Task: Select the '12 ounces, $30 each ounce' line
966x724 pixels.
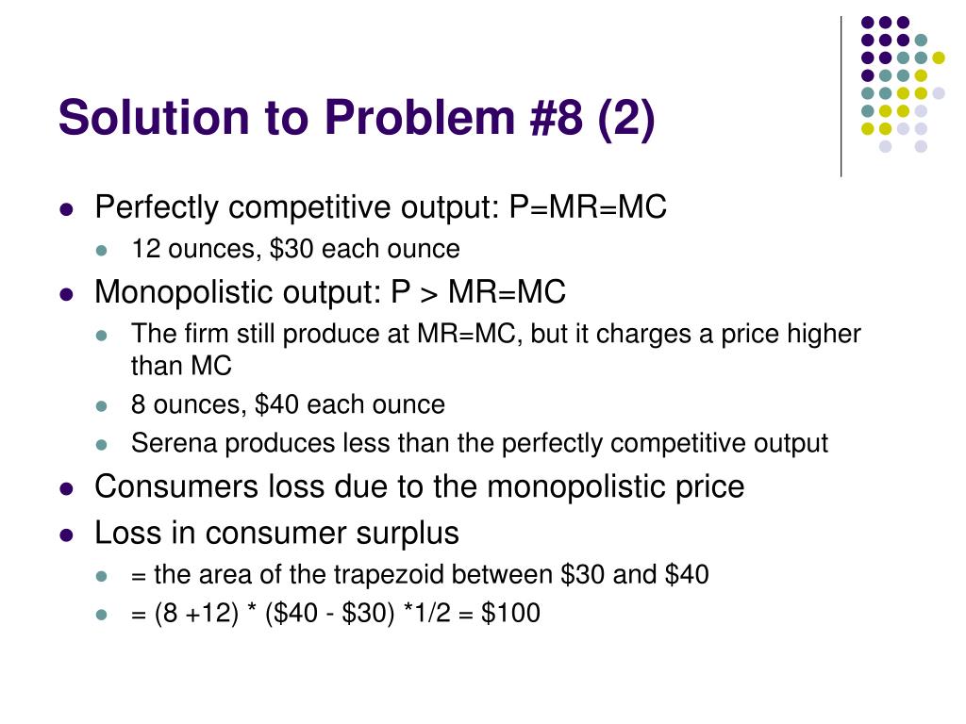Action: (x=295, y=249)
